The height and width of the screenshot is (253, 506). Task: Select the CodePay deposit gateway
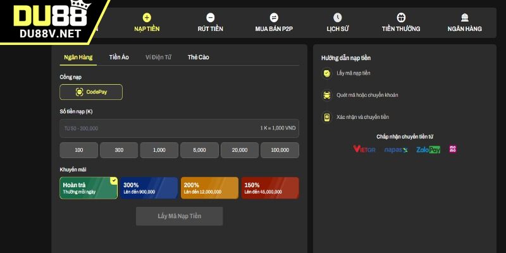91,92
